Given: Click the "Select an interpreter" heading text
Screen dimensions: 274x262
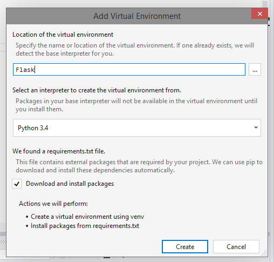Looking at the screenshot, I should [x=97, y=90].
